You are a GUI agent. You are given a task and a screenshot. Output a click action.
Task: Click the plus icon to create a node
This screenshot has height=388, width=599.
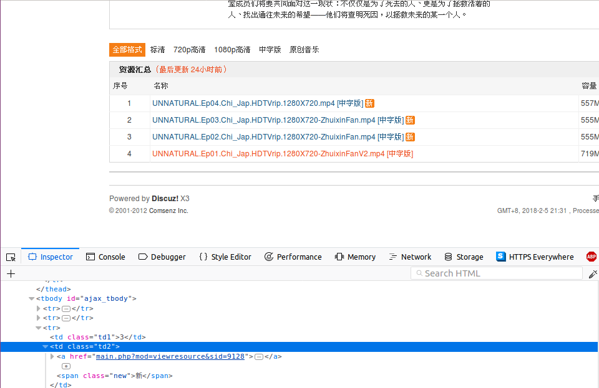click(11, 273)
